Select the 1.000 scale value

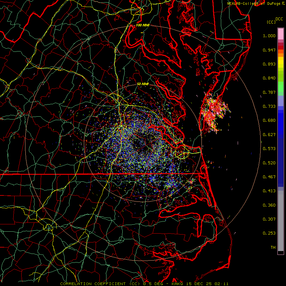pos(269,36)
